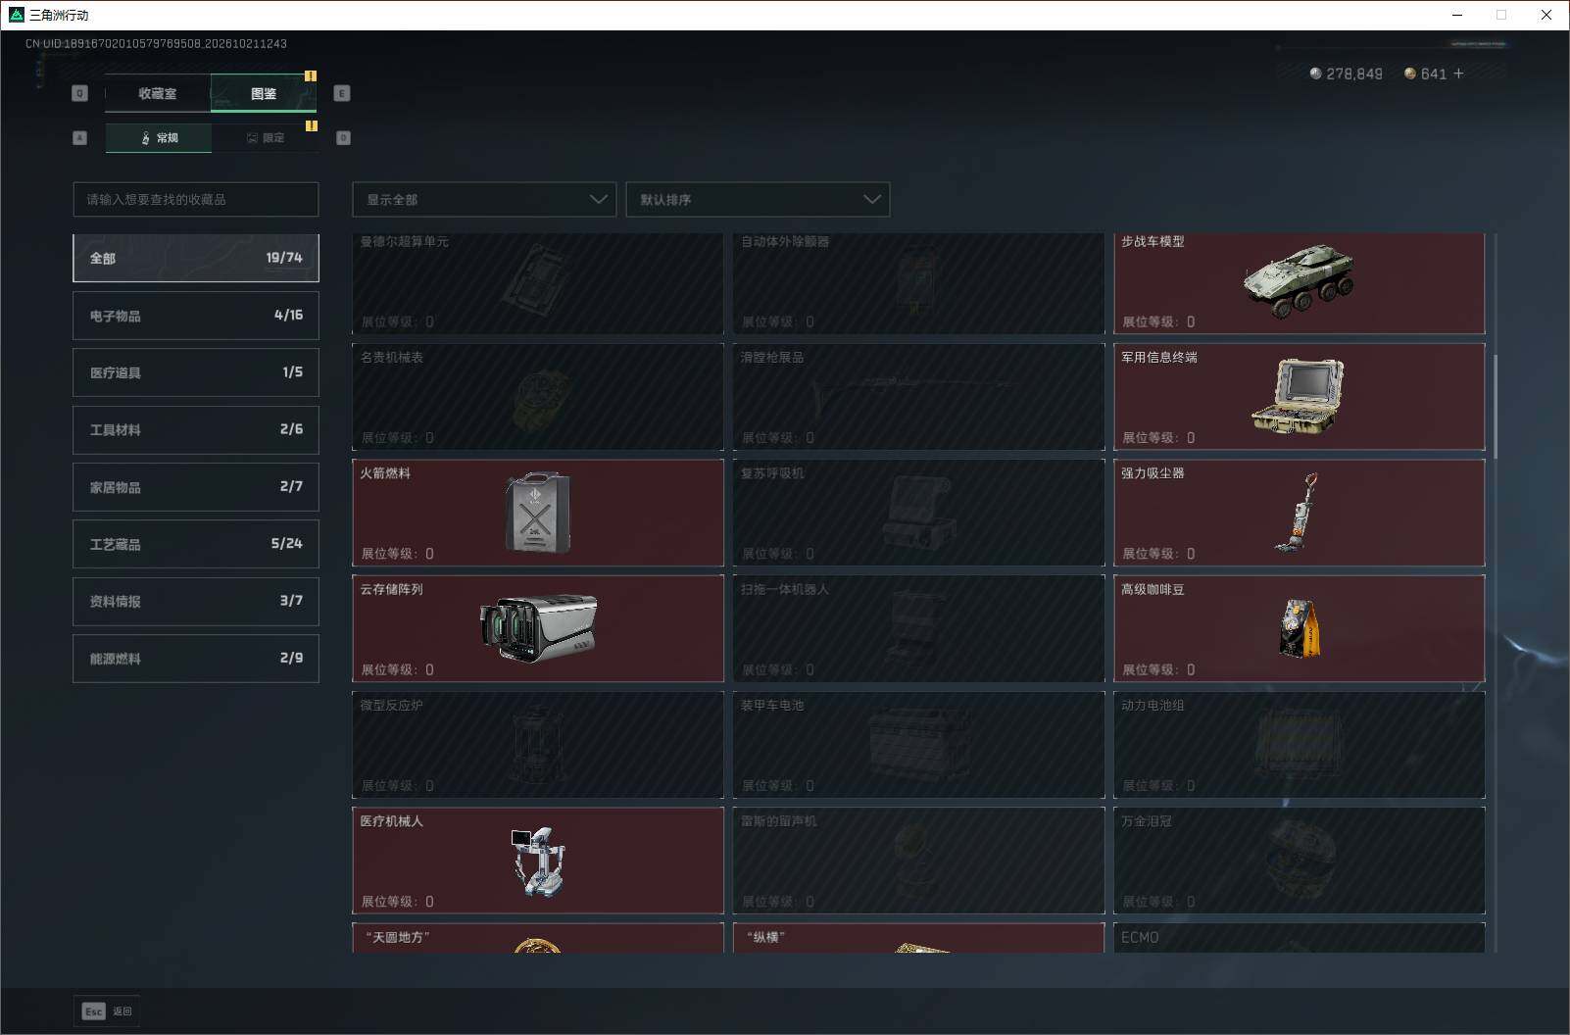Click the Esc 返回 back button
The width and height of the screenshot is (1570, 1035).
click(107, 1011)
